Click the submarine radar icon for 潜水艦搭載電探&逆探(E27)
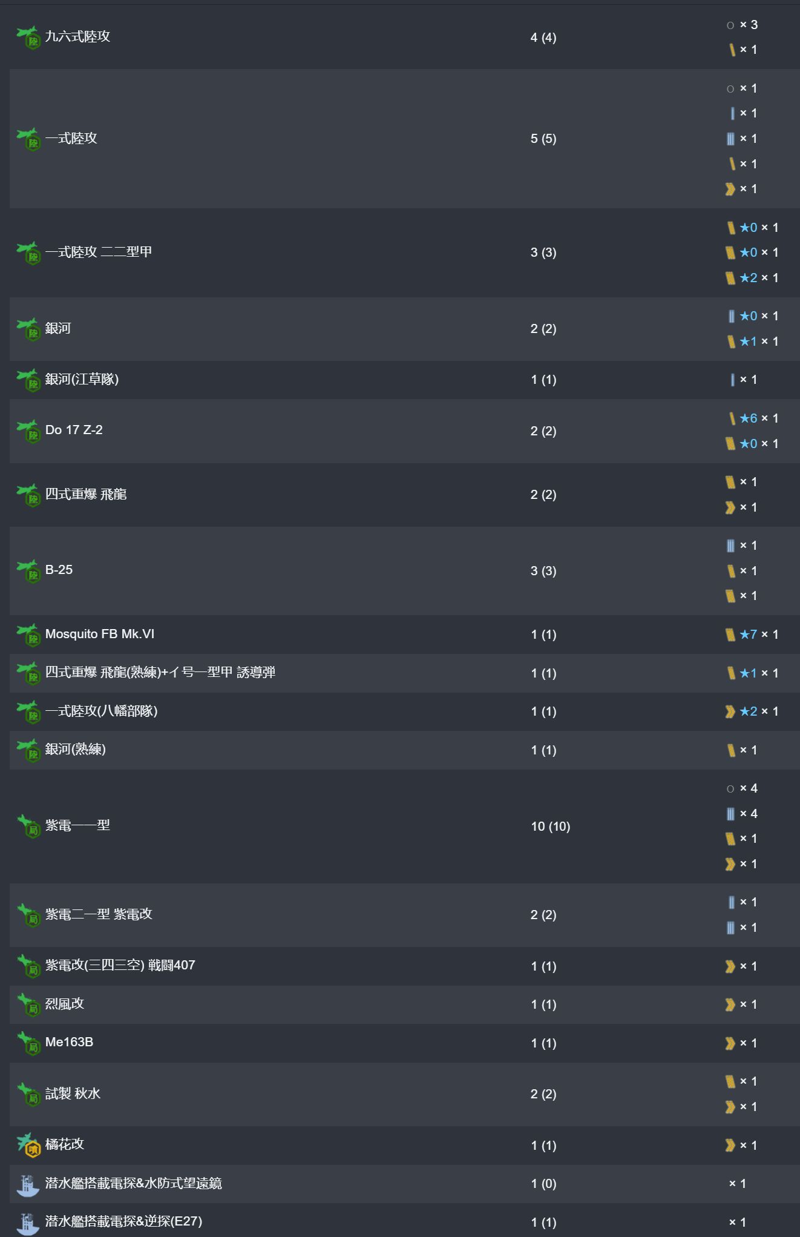 28,1222
